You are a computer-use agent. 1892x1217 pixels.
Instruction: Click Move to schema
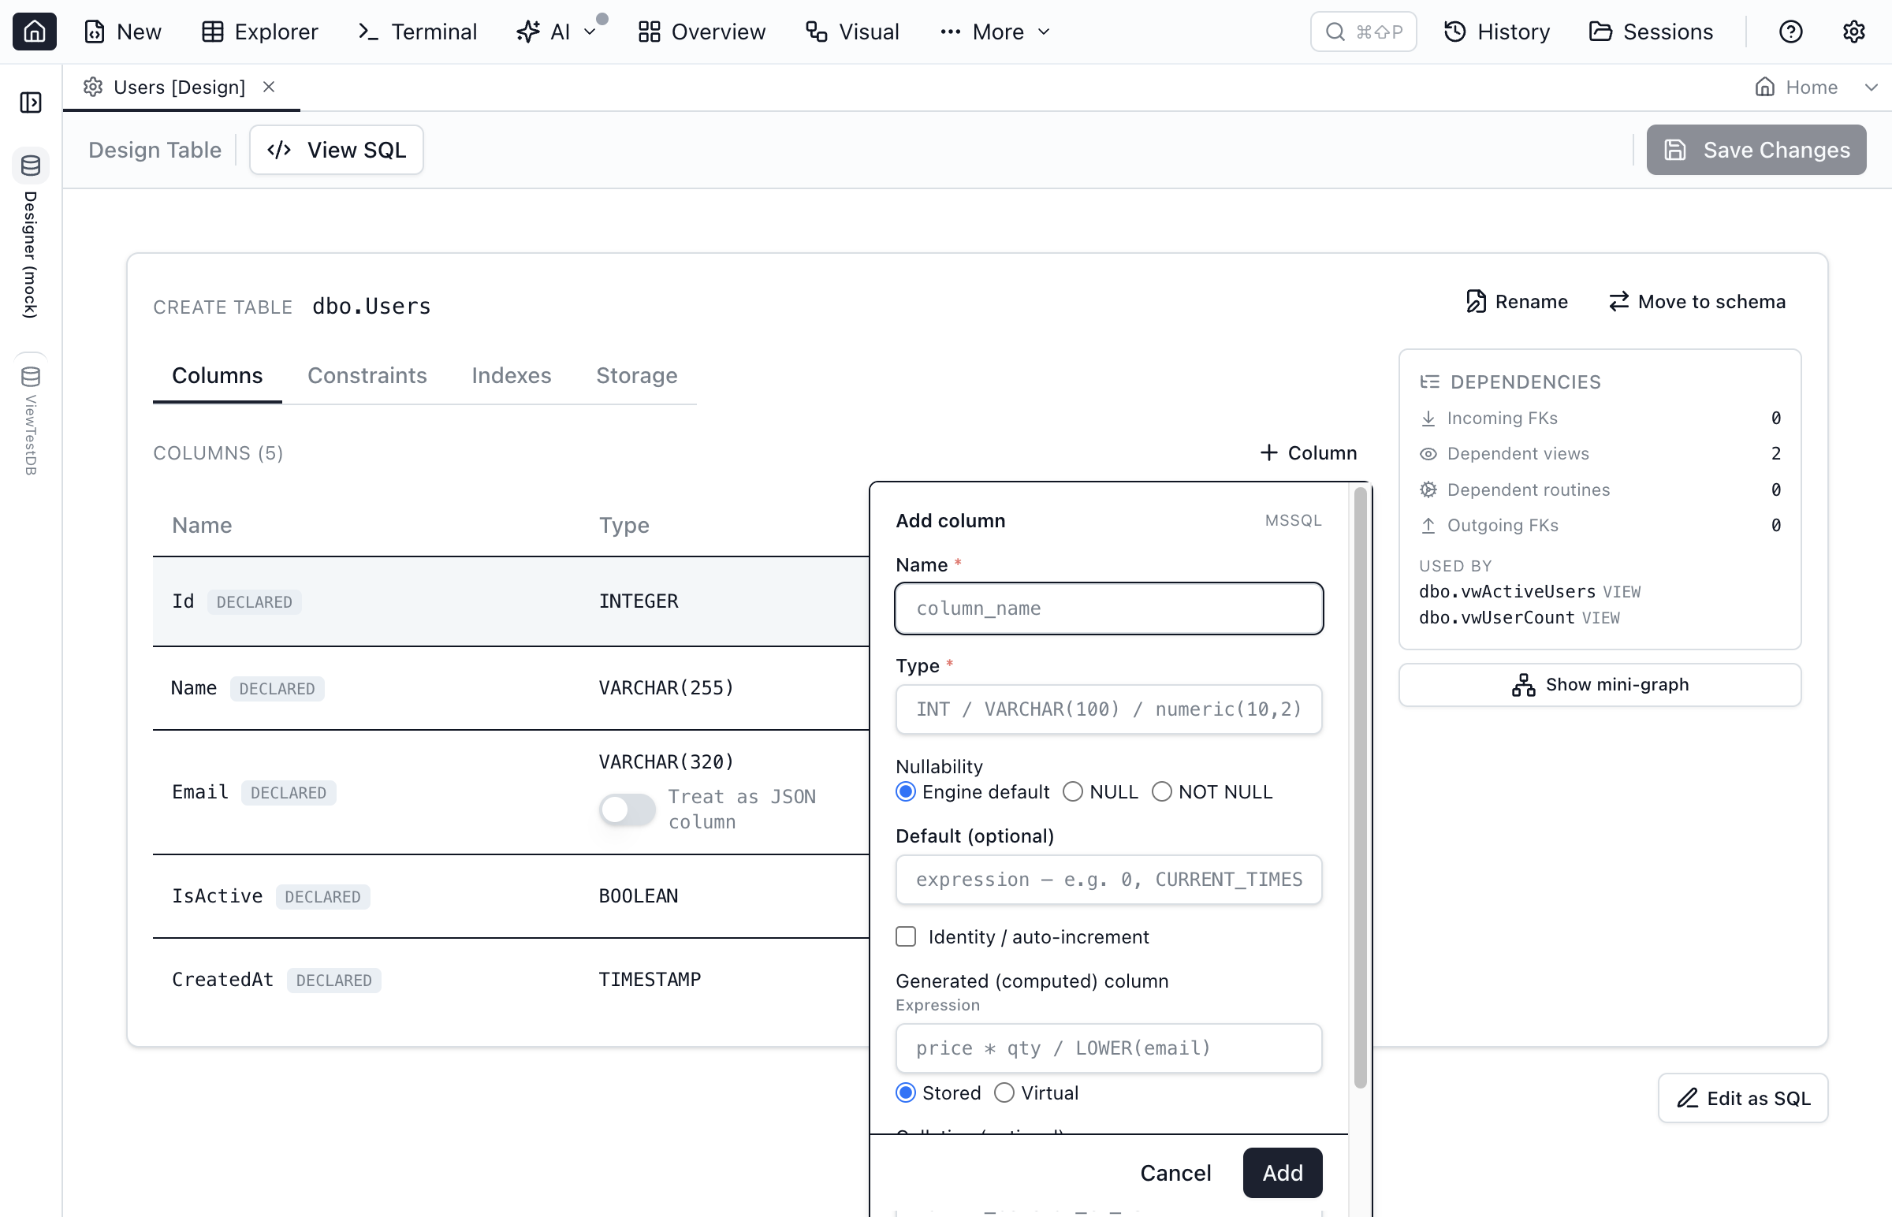pyautogui.click(x=1696, y=301)
